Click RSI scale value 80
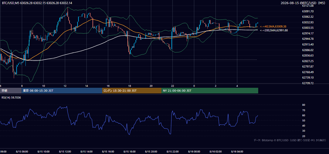This screenshot has width=329, height=154. click(304, 105)
